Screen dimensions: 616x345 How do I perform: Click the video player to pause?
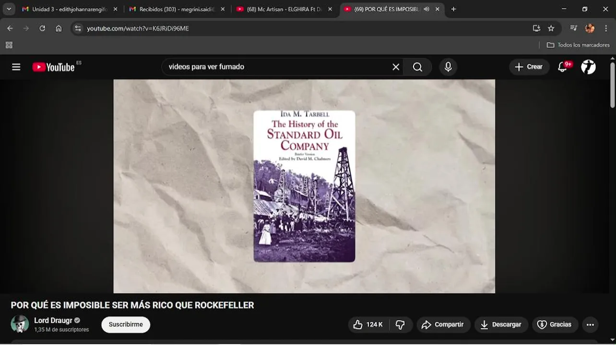click(x=304, y=186)
